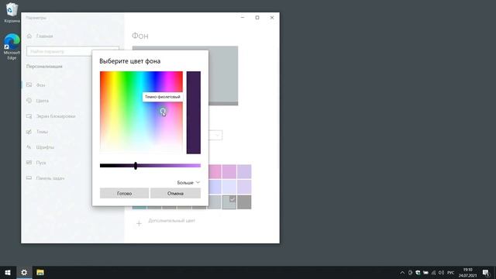Open the notification center icon
Viewport: 496px width, 279px height.
point(486,273)
